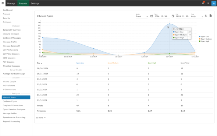Screen dimensions: 217x136
Task: Export report using document icon
Action: [x=210, y=15]
